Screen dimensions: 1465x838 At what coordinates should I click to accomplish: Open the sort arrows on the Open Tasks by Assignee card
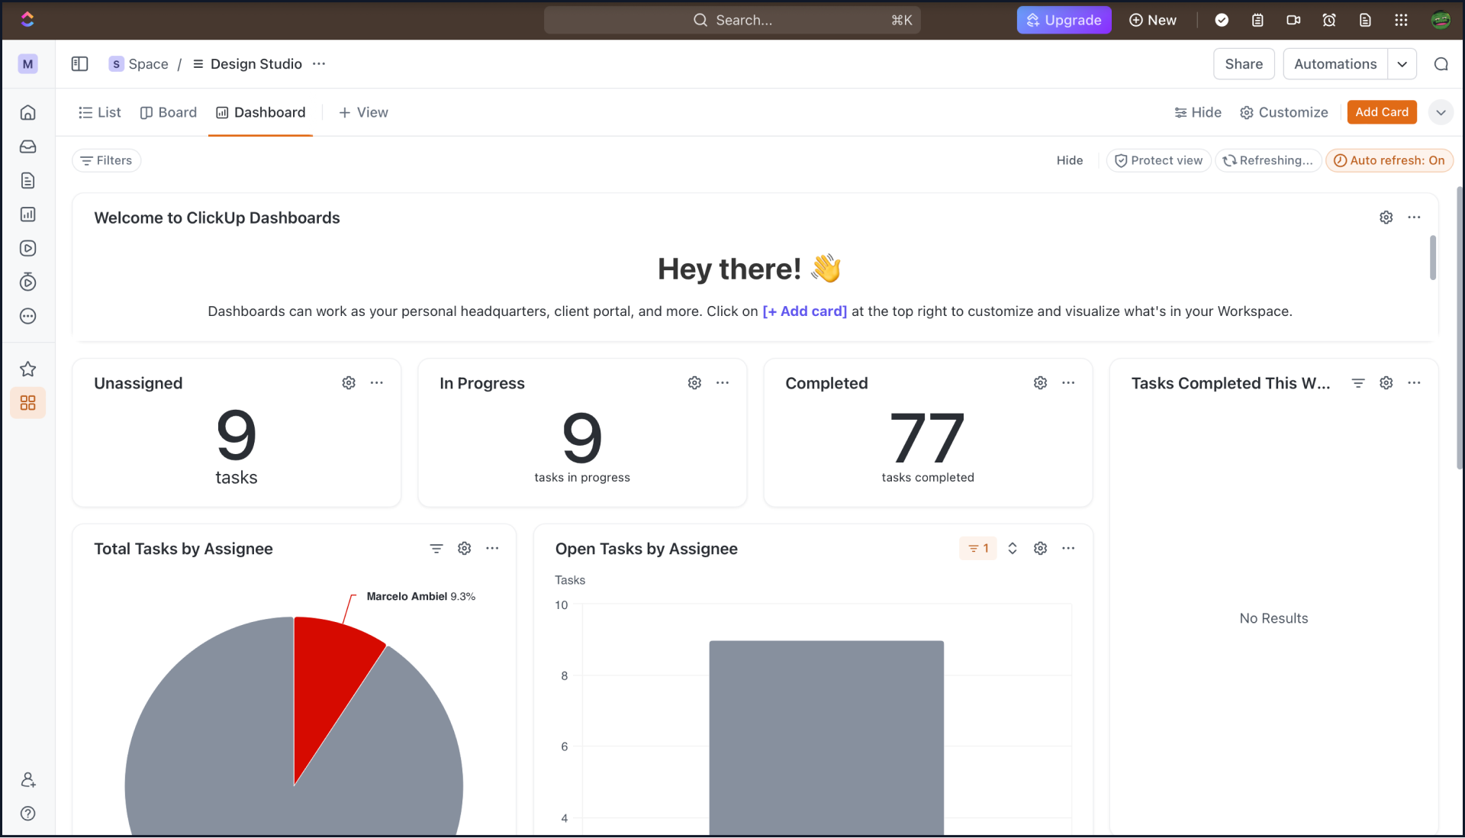point(1013,549)
